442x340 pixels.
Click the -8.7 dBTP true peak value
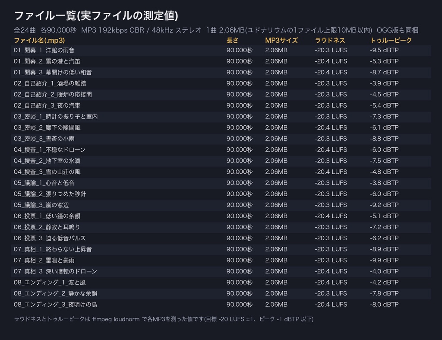click(x=384, y=72)
